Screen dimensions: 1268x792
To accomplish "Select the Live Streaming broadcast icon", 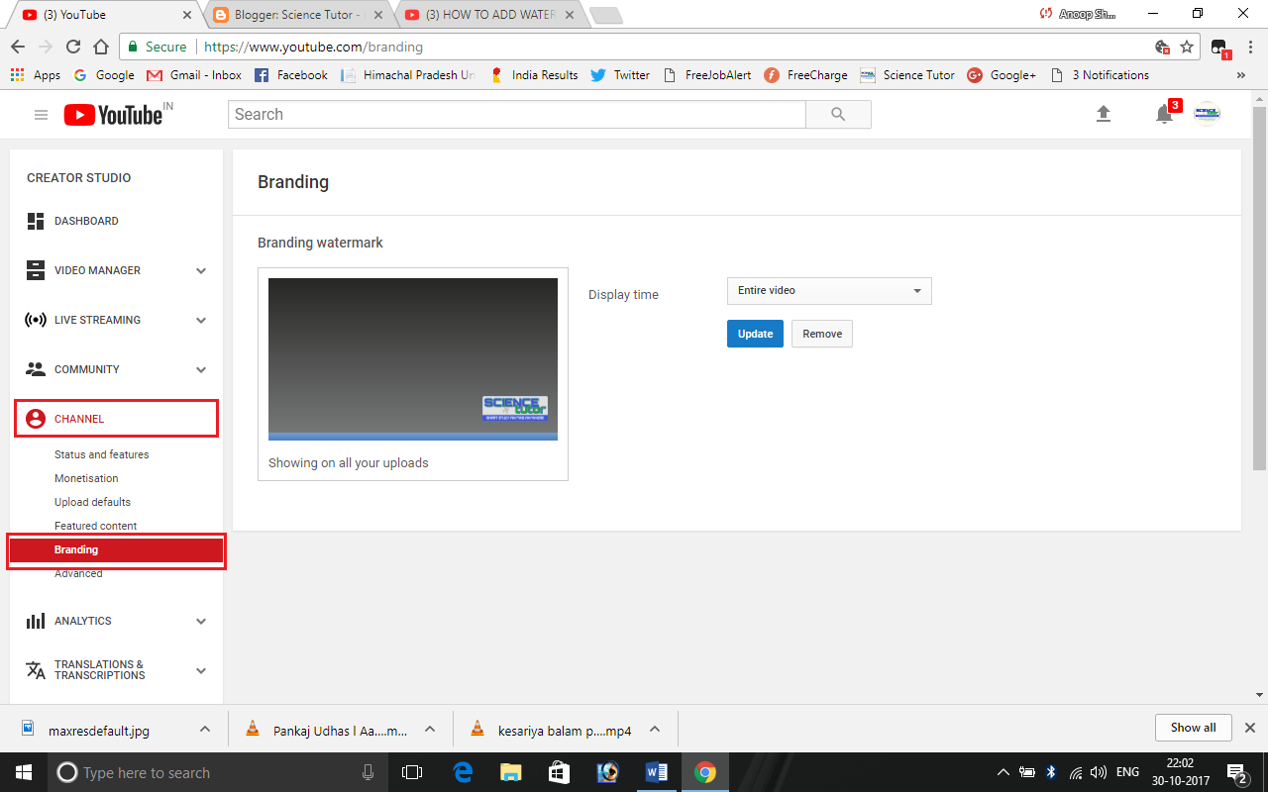I will (36, 319).
